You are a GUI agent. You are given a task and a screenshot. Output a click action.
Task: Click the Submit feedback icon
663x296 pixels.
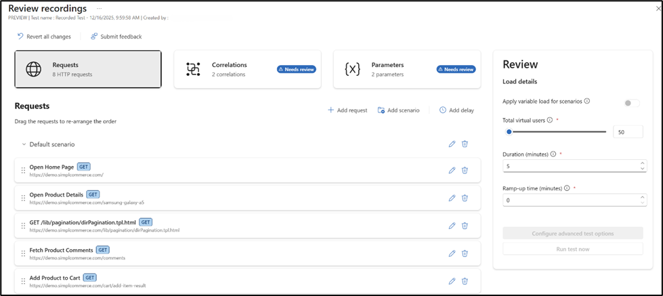pyautogui.click(x=94, y=37)
